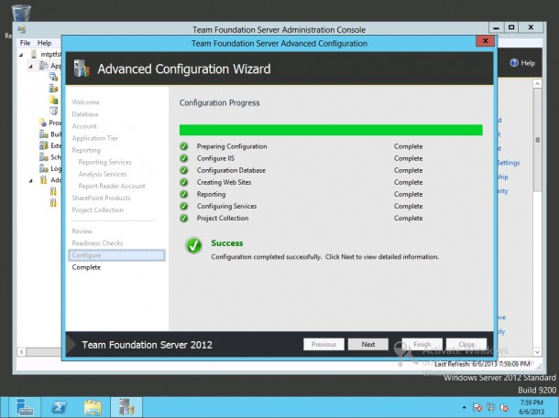Click green check icon for Creating Web Sites

184,182
